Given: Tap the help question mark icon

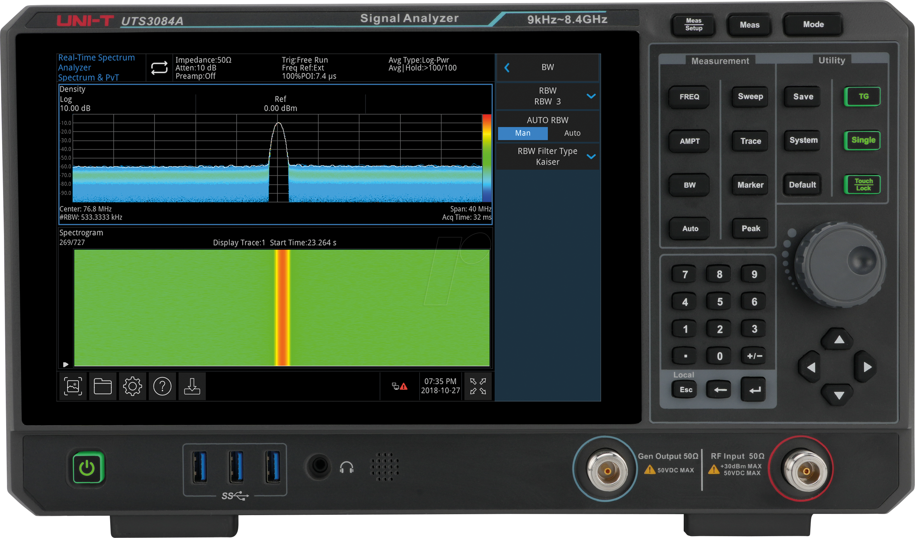Looking at the screenshot, I should pos(162,386).
